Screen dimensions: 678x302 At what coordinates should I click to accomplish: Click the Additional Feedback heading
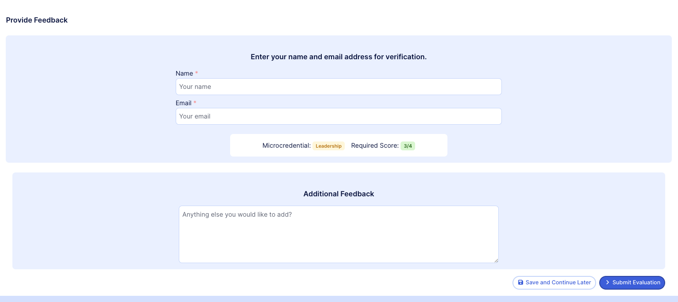pyautogui.click(x=339, y=194)
